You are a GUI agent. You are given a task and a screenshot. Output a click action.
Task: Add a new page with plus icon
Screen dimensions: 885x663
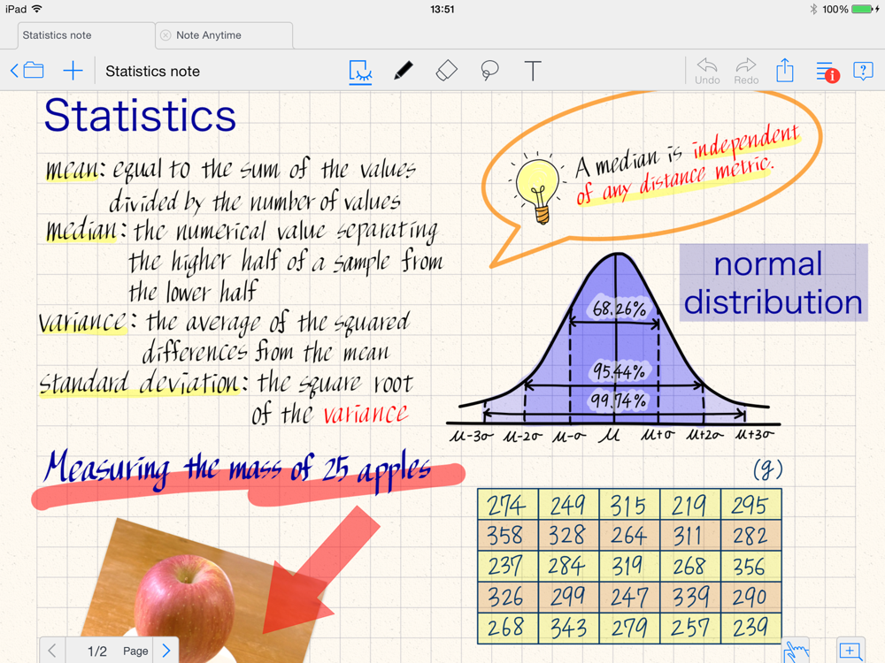pyautogui.click(x=73, y=71)
